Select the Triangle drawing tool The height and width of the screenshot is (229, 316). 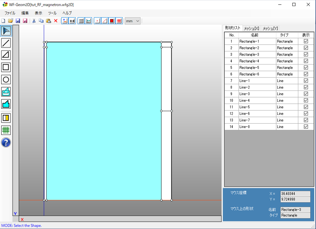click(x=6, y=55)
